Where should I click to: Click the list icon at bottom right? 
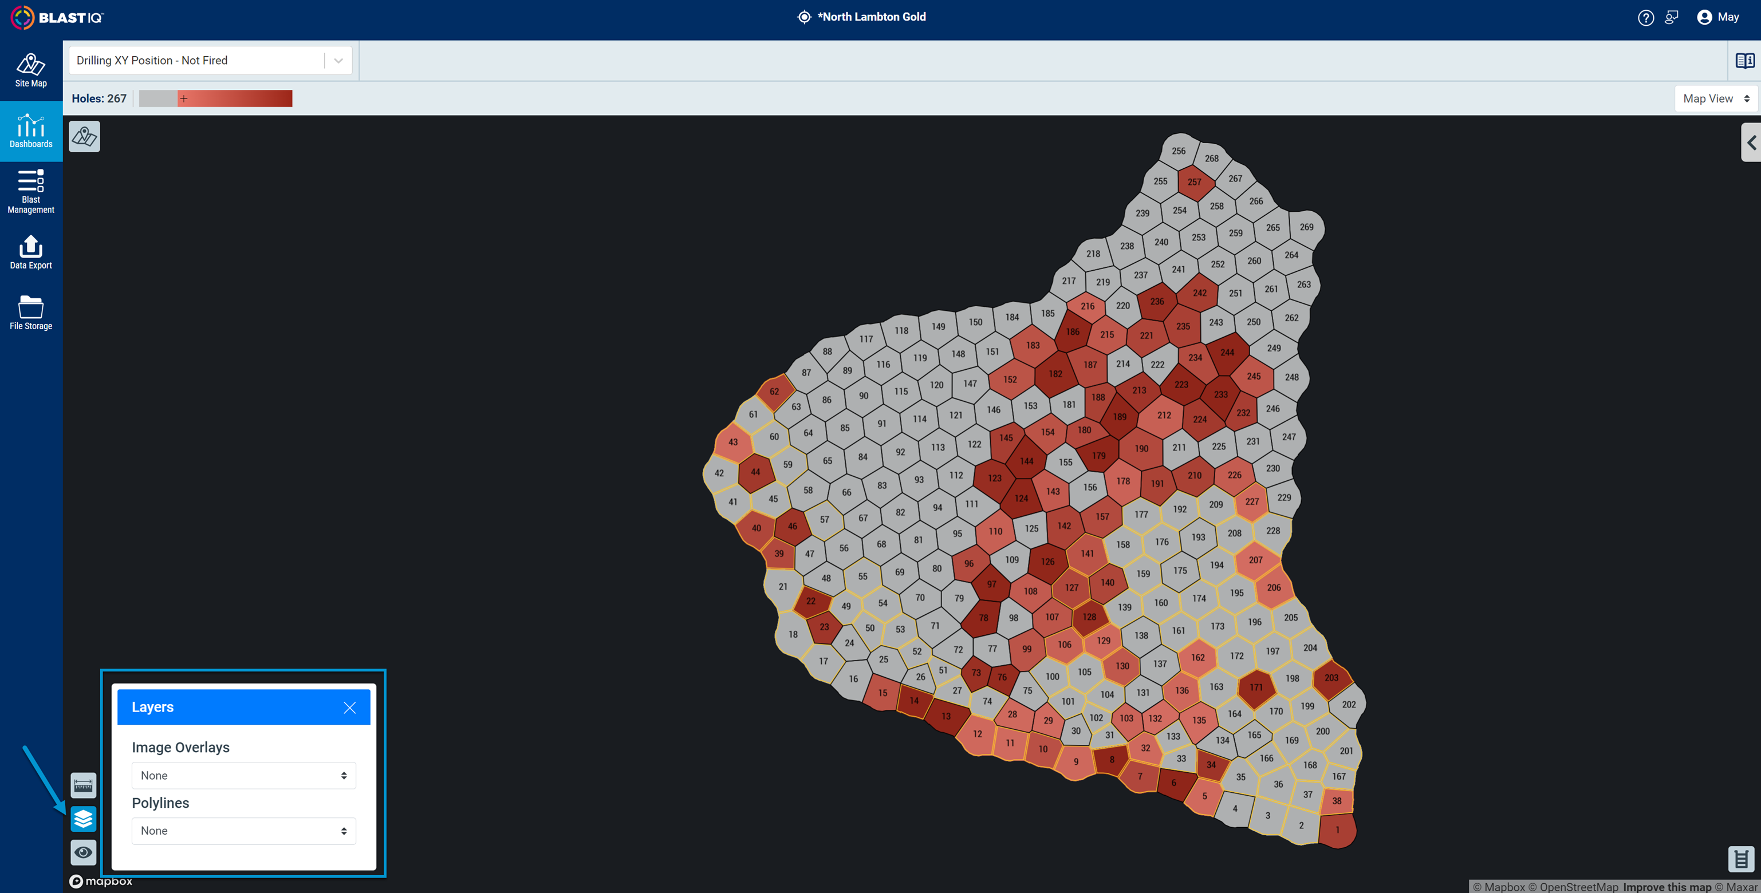(1740, 859)
